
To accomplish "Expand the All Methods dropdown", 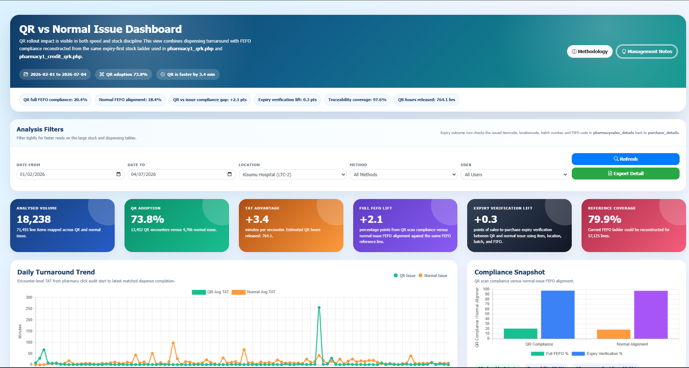I will [403, 174].
